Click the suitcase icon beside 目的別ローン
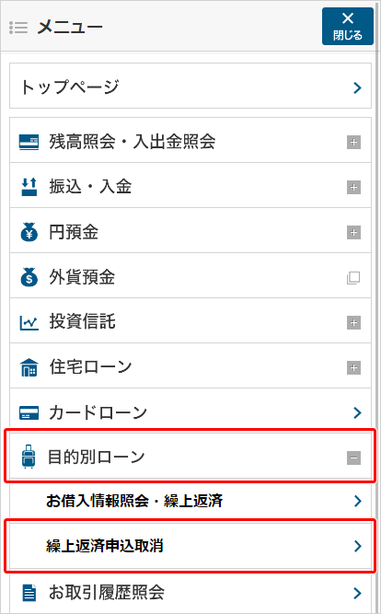Viewport: 381px width, 614px height. coord(29,458)
